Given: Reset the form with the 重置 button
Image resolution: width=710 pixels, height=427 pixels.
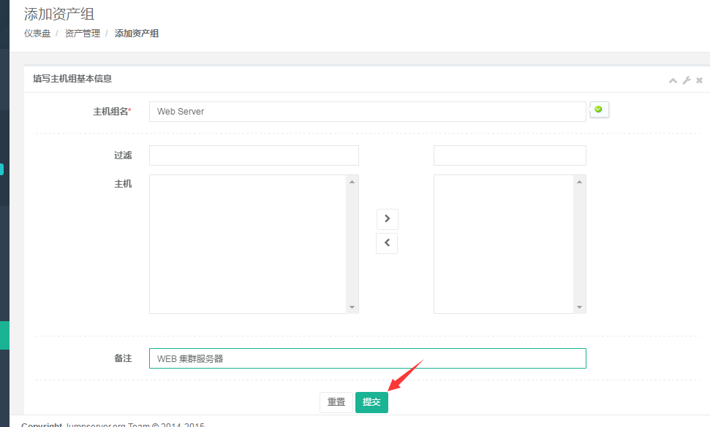Looking at the screenshot, I should coord(336,401).
